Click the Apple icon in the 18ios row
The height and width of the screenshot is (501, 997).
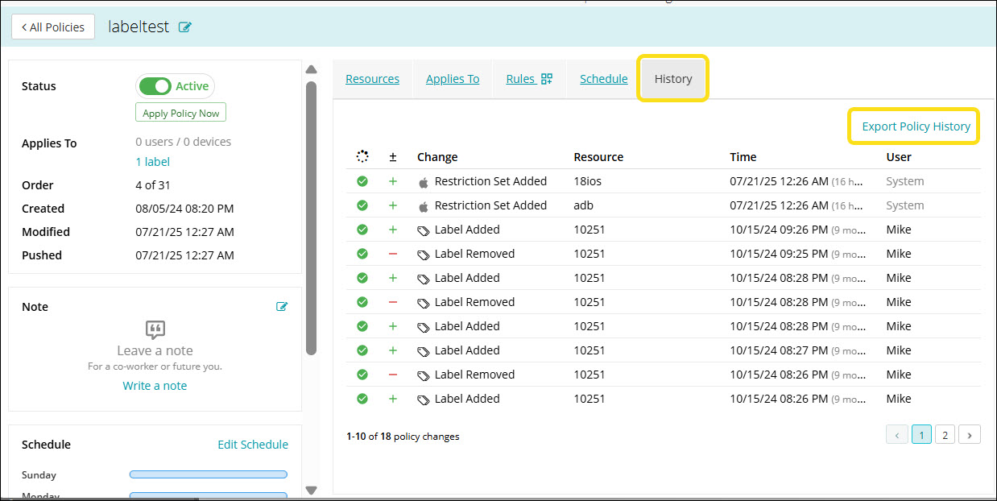point(424,182)
